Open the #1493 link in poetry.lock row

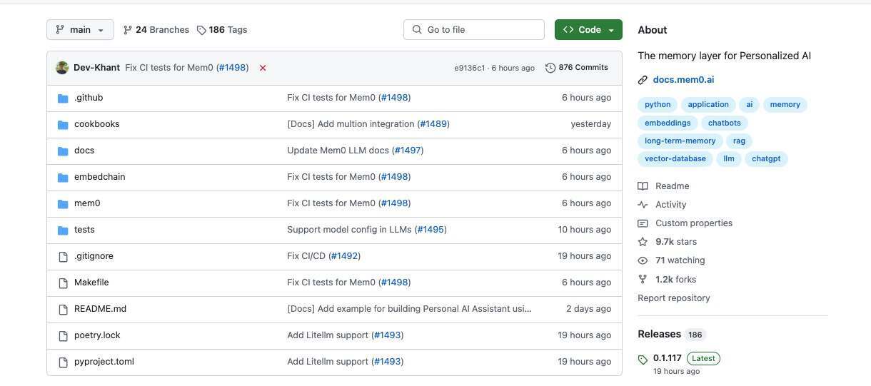point(388,335)
